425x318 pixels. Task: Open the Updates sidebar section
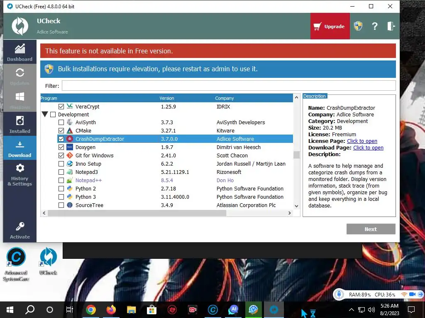20,76
